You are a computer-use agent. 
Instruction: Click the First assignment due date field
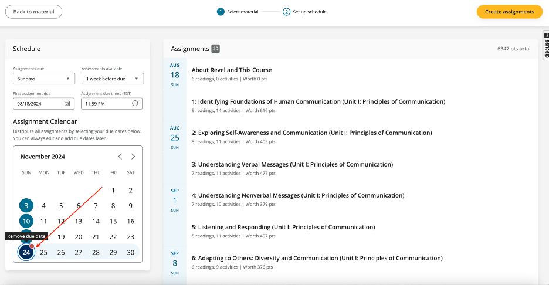[x=38, y=104]
